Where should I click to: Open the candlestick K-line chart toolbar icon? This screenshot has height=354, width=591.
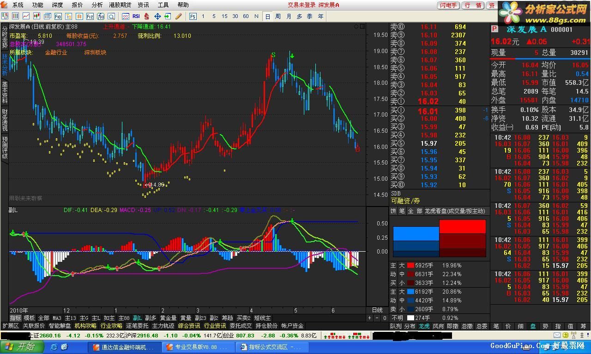tap(36, 16)
